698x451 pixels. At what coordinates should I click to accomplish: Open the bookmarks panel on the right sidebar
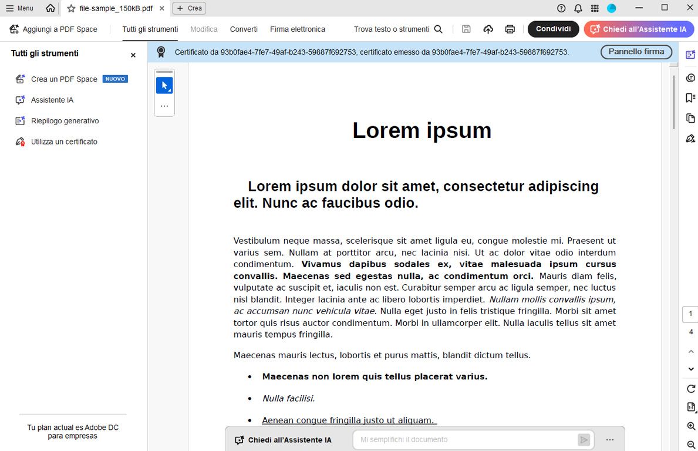coord(690,97)
